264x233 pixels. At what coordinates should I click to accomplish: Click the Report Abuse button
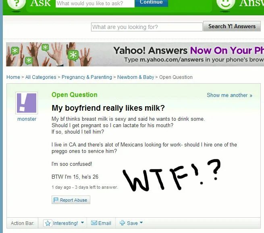coord(71,200)
